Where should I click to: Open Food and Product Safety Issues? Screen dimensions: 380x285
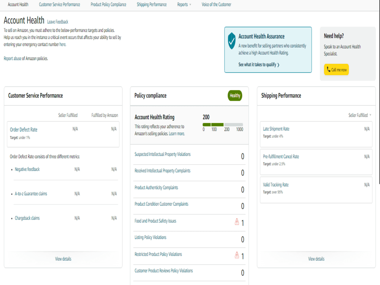point(155,221)
